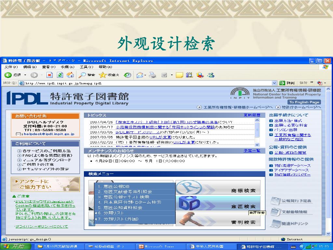Select 3. 意匠公報テキスト検索 entry

(x=135, y=197)
